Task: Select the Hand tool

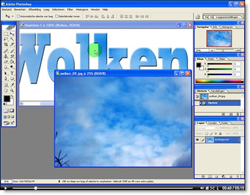Action: [x=6, y=90]
